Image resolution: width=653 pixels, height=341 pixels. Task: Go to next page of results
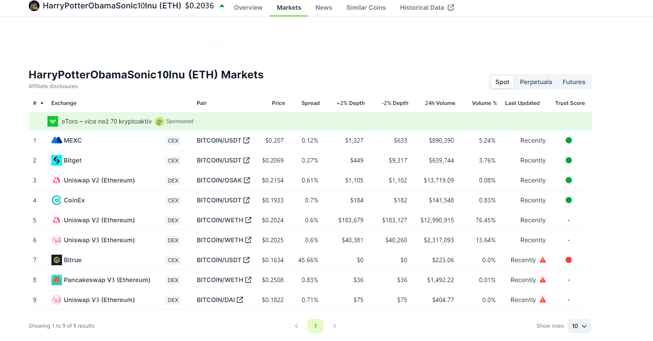(x=335, y=326)
